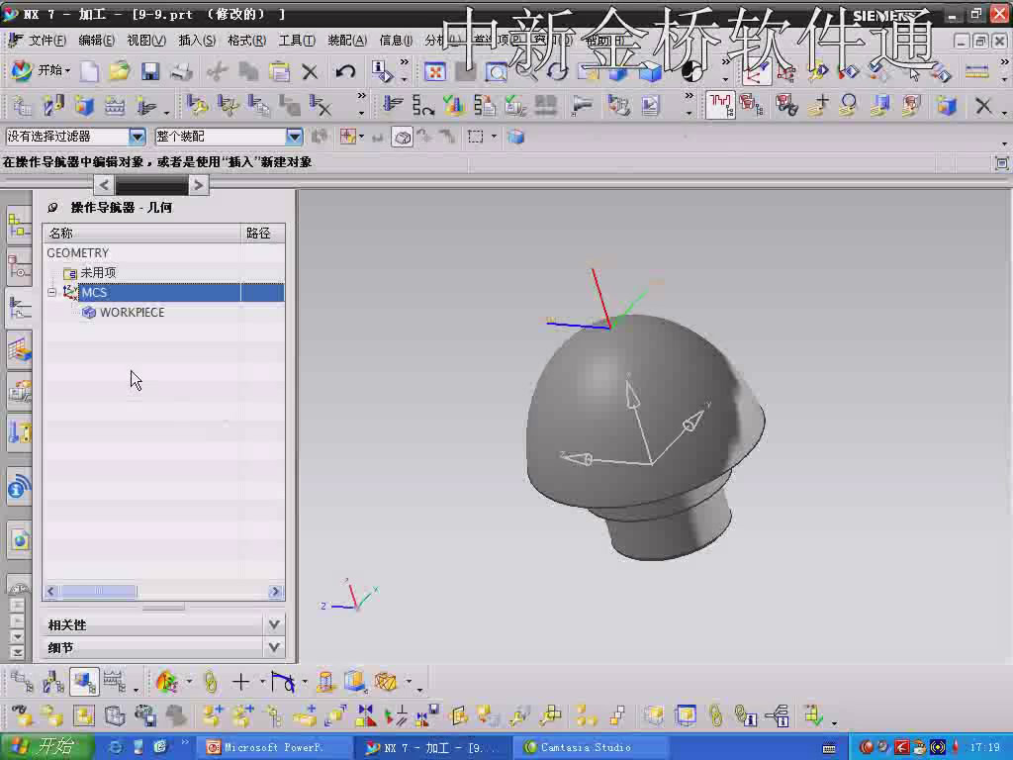Click the wireframe box icon in the lower toolbar

pyautogui.click(x=386, y=682)
